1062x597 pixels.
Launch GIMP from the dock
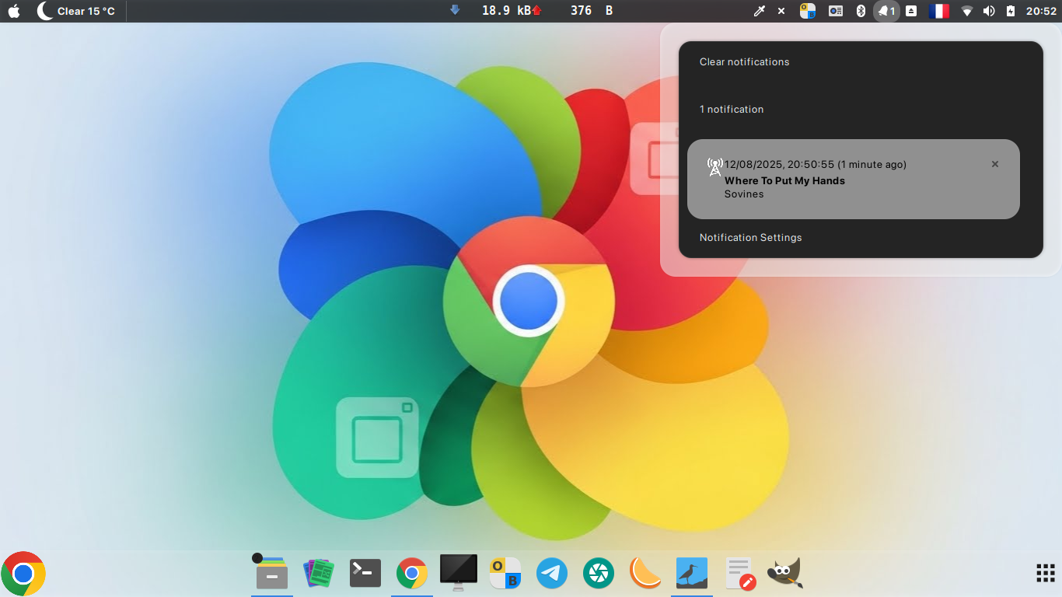(785, 574)
